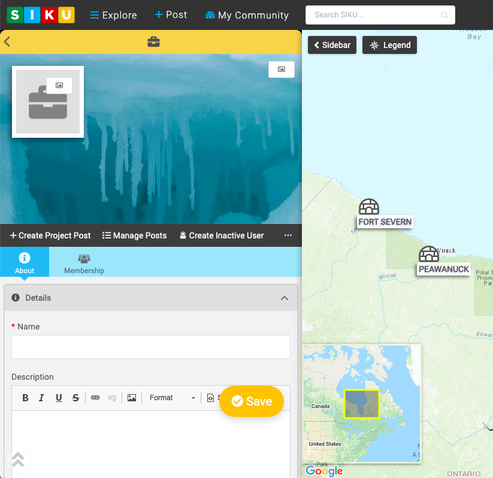The width and height of the screenshot is (493, 478).
Task: Click the Peawanuck community igloo marker
Action: (428, 254)
